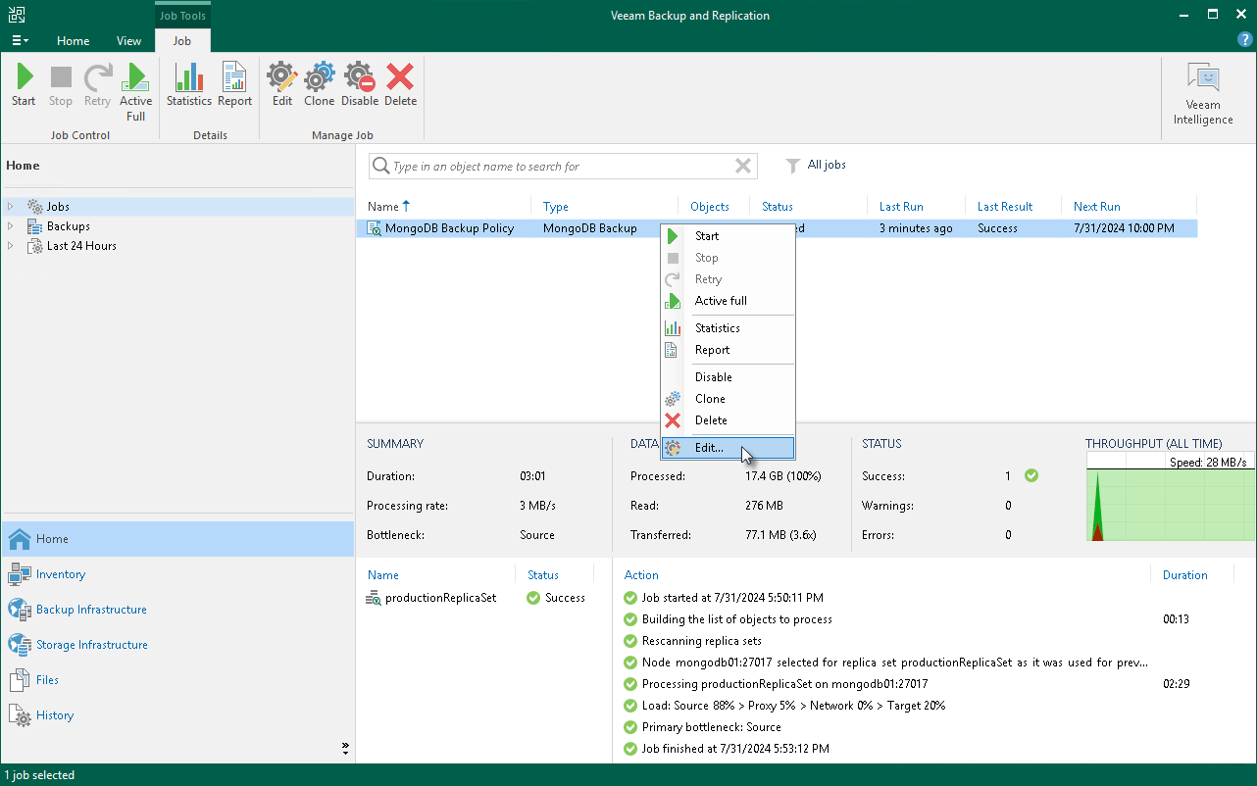Image resolution: width=1257 pixels, height=786 pixels.
Task: Expand the Jobs tree node
Action: pyautogui.click(x=11, y=207)
